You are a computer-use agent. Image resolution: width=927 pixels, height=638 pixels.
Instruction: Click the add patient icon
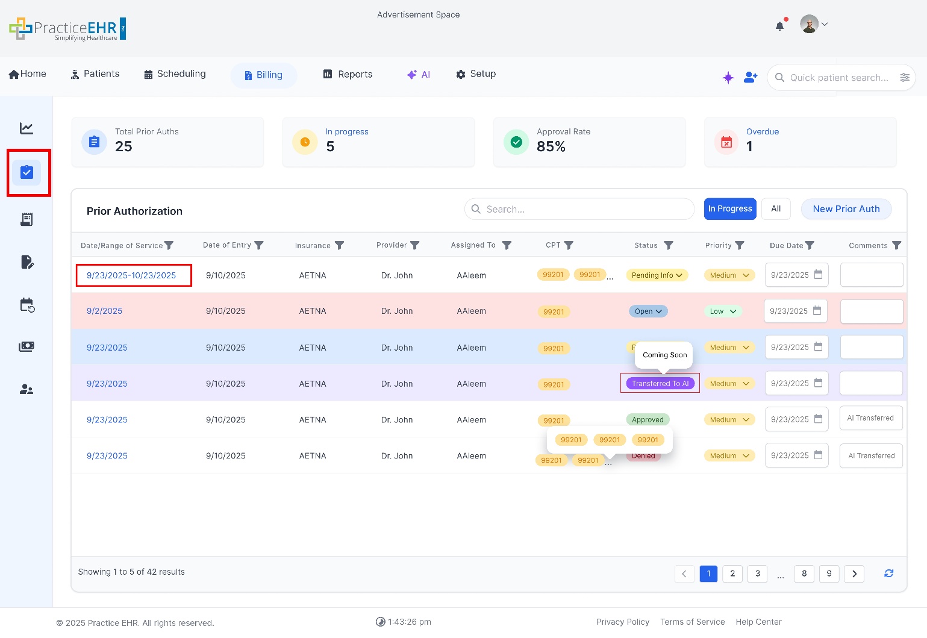pos(751,78)
